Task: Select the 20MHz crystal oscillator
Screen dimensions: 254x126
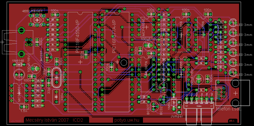Action: [56, 77]
